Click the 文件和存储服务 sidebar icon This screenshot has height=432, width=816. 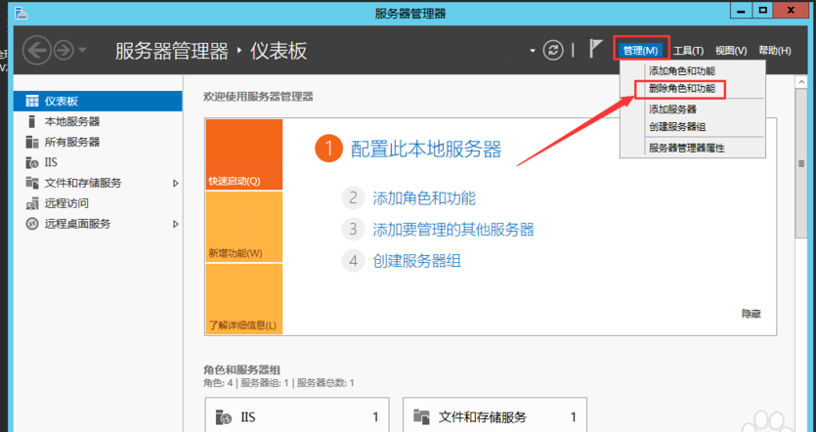point(31,183)
